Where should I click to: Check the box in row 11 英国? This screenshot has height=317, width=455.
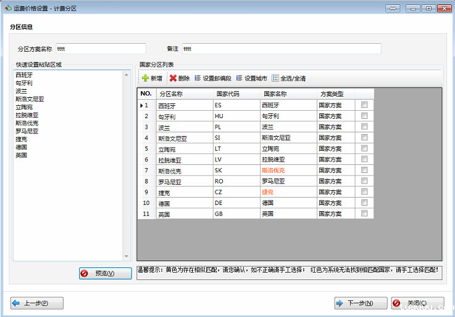click(364, 213)
